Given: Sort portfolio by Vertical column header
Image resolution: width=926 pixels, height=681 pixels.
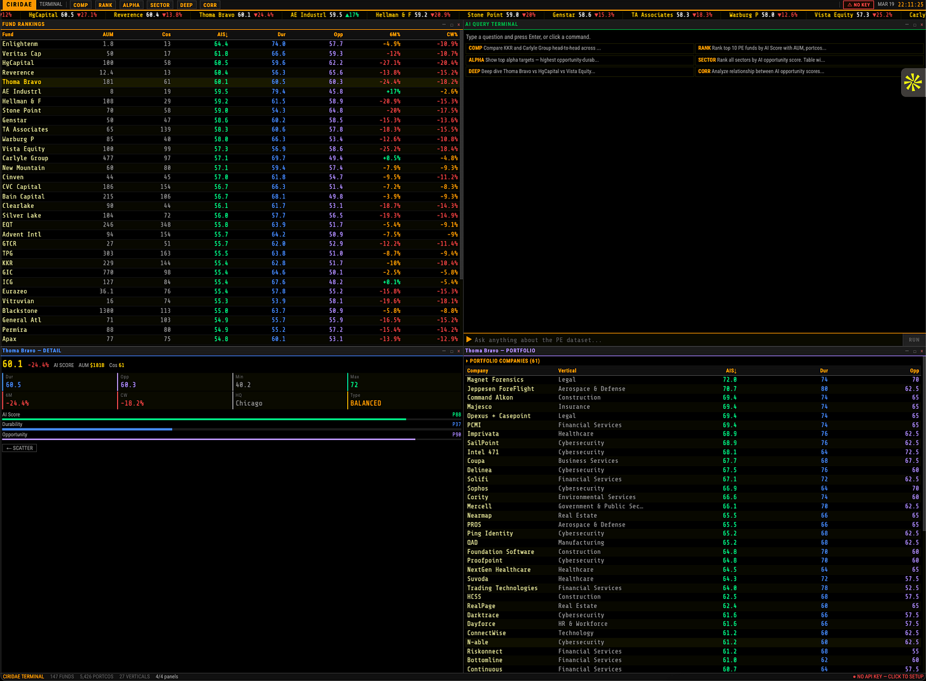Looking at the screenshot, I should [x=567, y=371].
